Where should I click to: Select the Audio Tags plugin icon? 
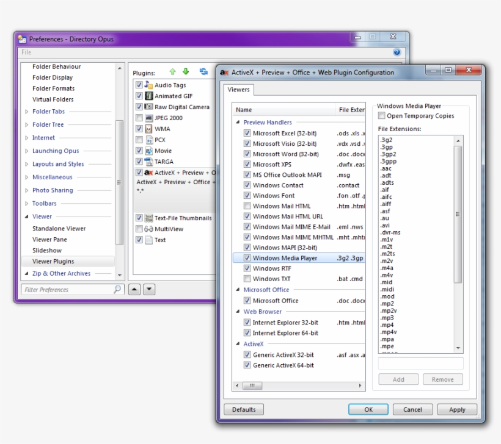pos(148,85)
